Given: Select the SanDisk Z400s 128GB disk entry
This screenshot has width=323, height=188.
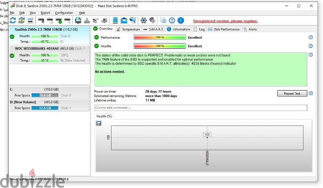Looking at the screenshot, I should click(x=49, y=35).
